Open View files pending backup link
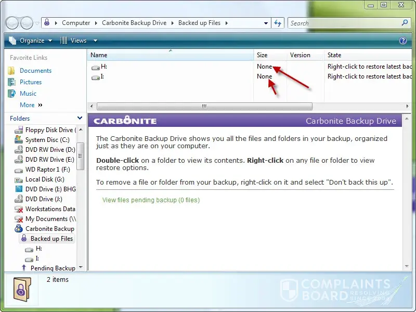 click(x=151, y=200)
